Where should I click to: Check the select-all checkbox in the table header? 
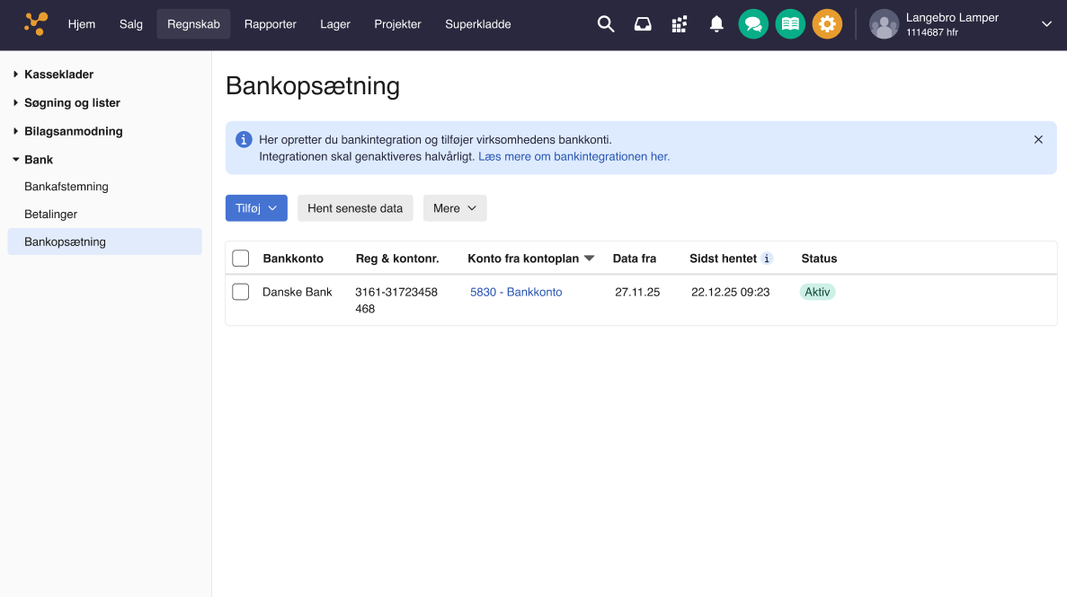tap(240, 258)
